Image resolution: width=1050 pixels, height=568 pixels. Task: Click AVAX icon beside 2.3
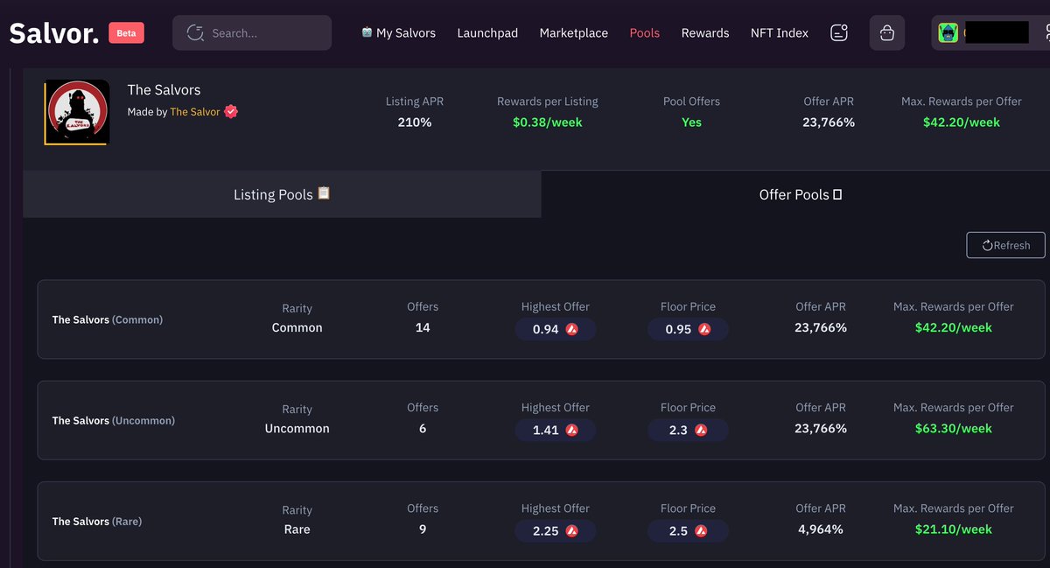701,430
